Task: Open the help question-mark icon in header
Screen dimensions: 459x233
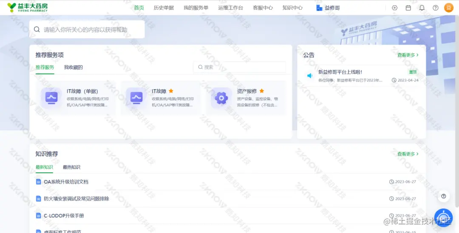Action: pos(436,8)
